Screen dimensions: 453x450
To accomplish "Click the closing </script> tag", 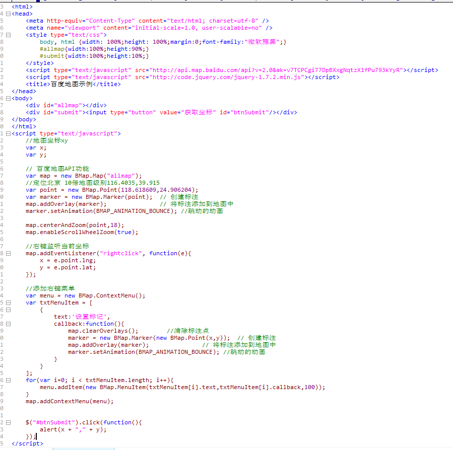I will tap(27, 443).
